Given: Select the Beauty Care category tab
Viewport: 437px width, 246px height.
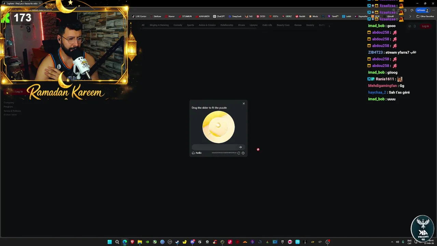Looking at the screenshot, I should pyautogui.click(x=283, y=25).
